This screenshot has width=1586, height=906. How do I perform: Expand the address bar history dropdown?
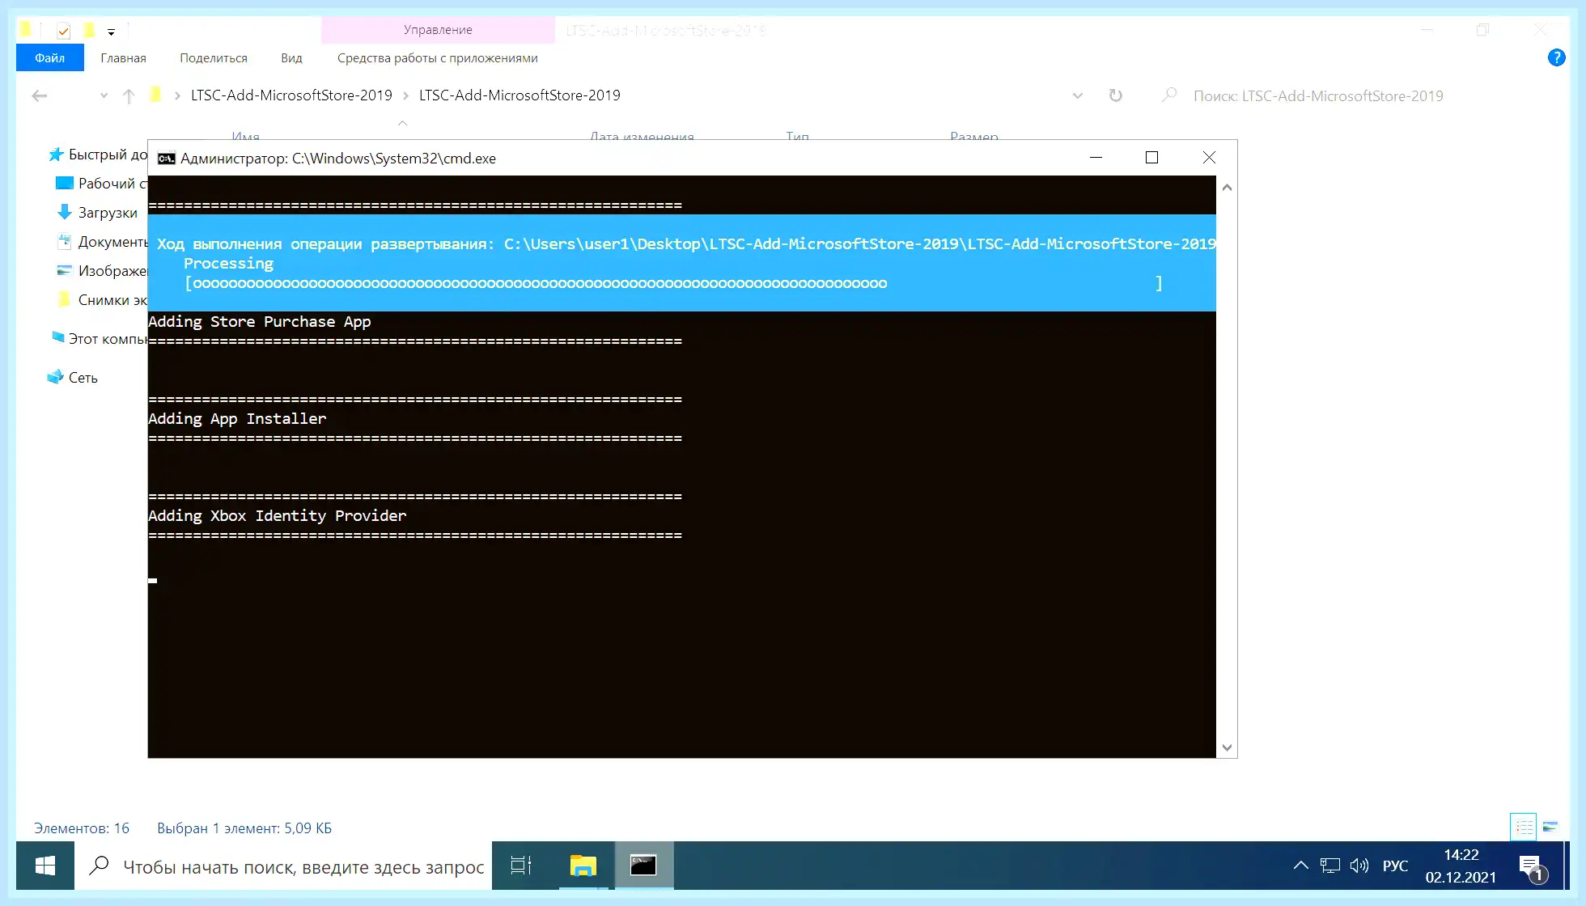tap(1077, 95)
